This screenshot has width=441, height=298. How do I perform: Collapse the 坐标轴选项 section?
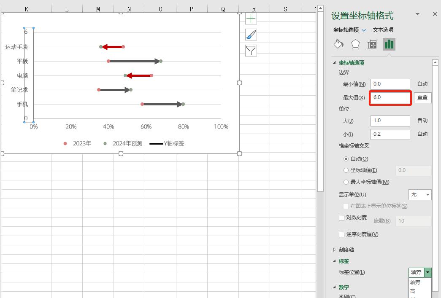(x=334, y=63)
